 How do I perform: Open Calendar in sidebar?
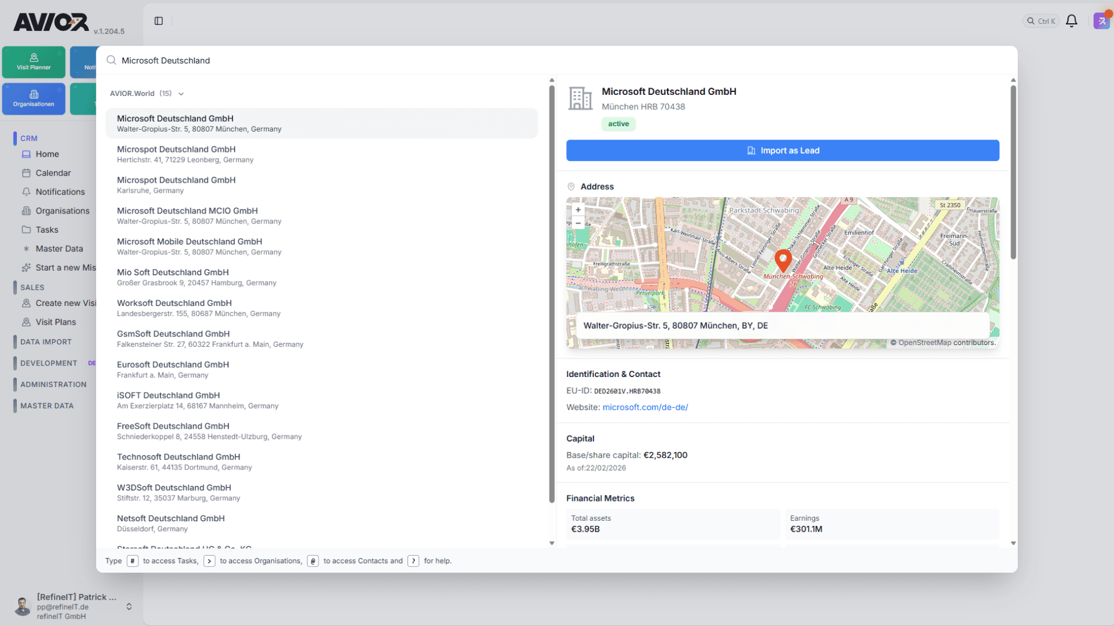53,173
